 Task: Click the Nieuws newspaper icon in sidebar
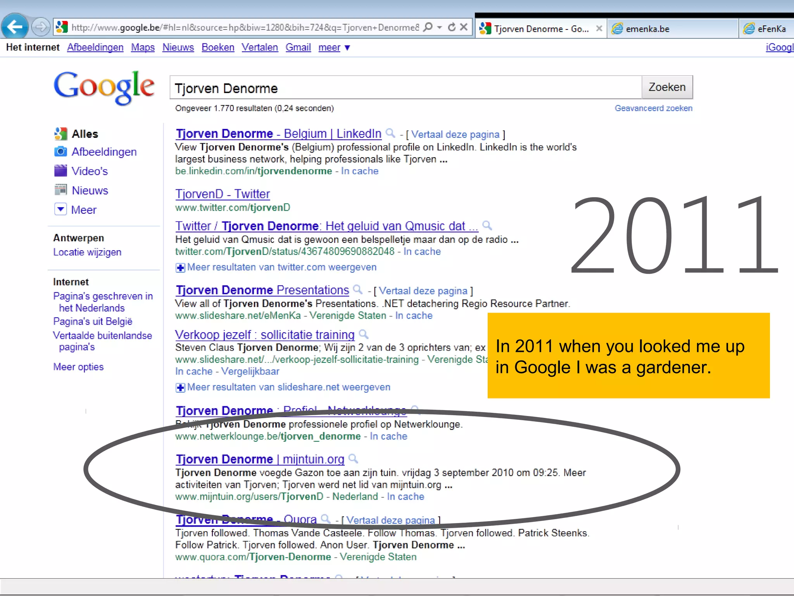click(x=60, y=190)
